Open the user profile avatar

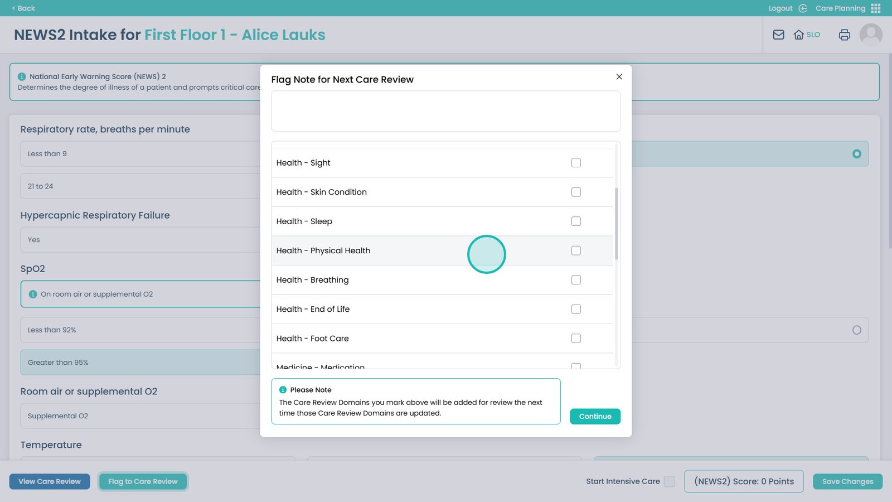(x=870, y=35)
